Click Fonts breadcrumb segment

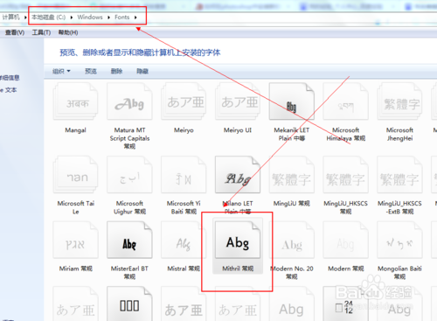click(122, 17)
